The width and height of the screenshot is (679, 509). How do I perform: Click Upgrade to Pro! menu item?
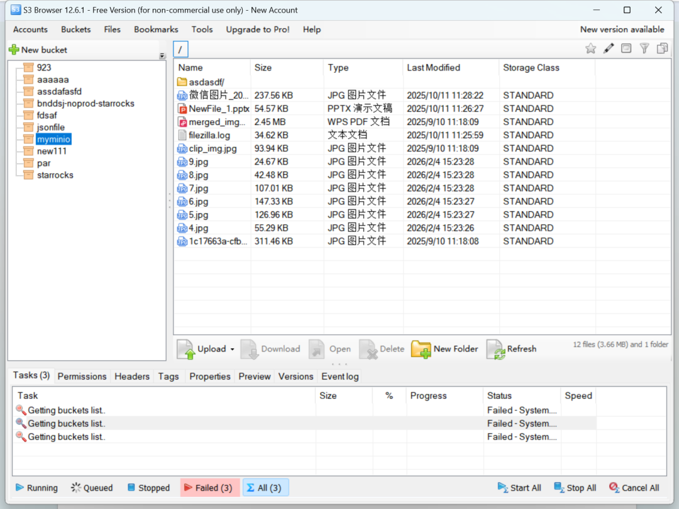pos(258,30)
